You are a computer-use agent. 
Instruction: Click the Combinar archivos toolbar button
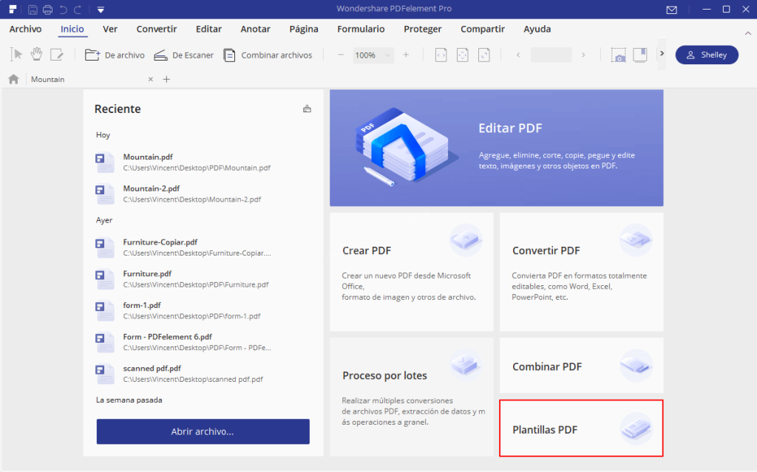click(x=268, y=55)
